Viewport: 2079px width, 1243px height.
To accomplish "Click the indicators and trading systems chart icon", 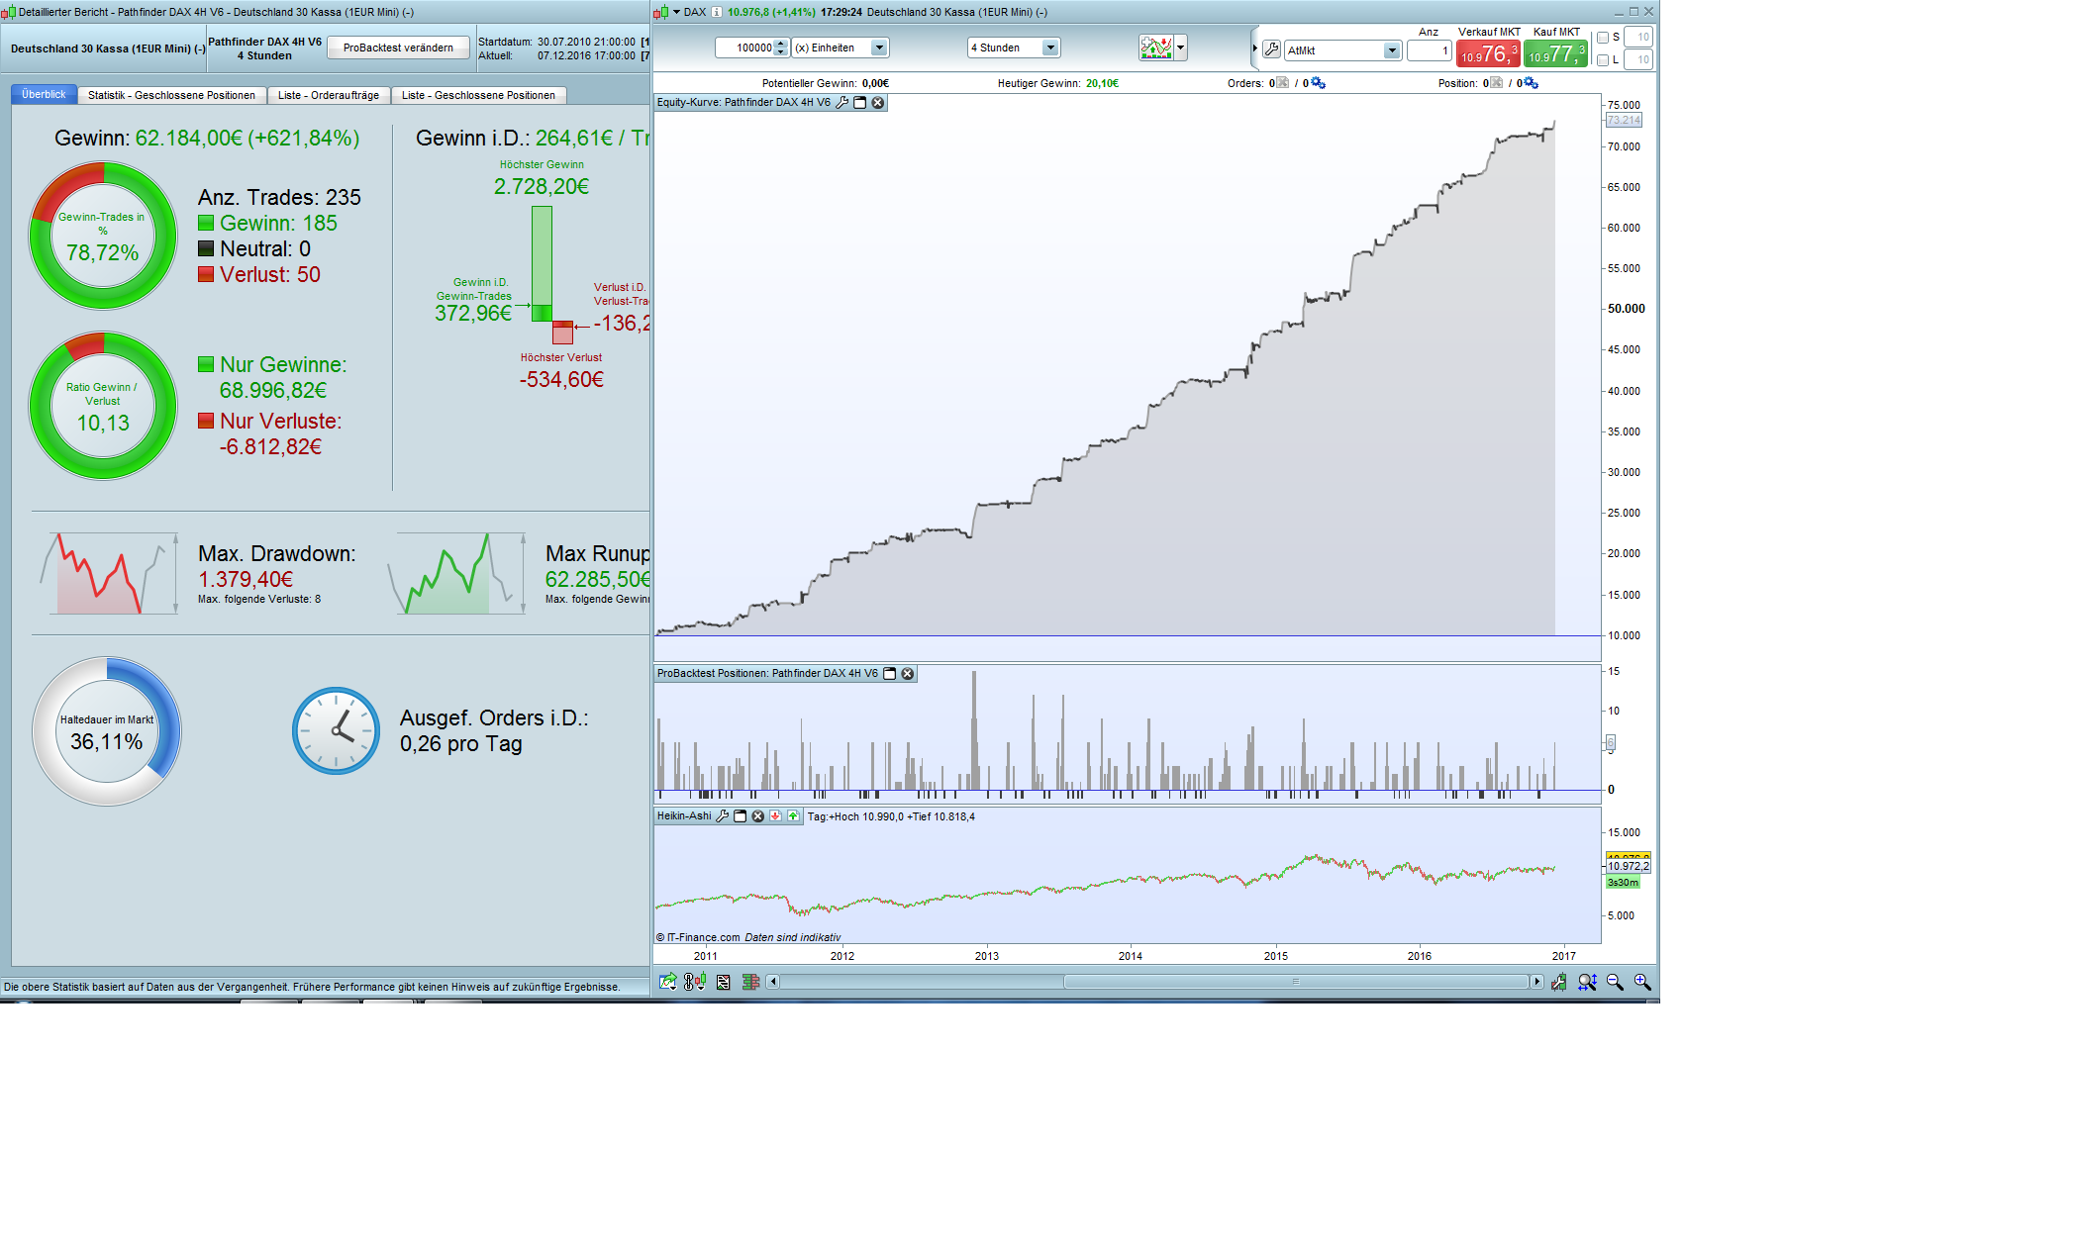I will pyautogui.click(x=1155, y=48).
